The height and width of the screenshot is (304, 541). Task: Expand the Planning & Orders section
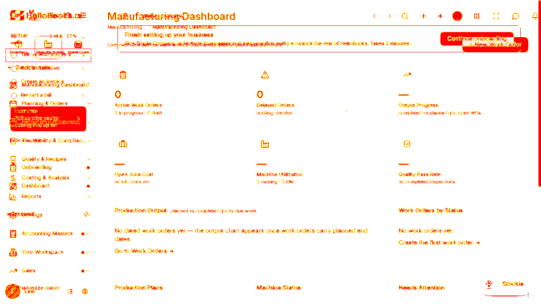click(x=50, y=103)
